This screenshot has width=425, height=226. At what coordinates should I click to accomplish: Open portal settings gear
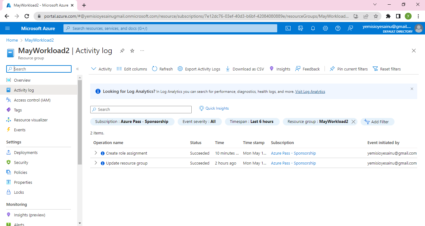[x=325, y=28]
